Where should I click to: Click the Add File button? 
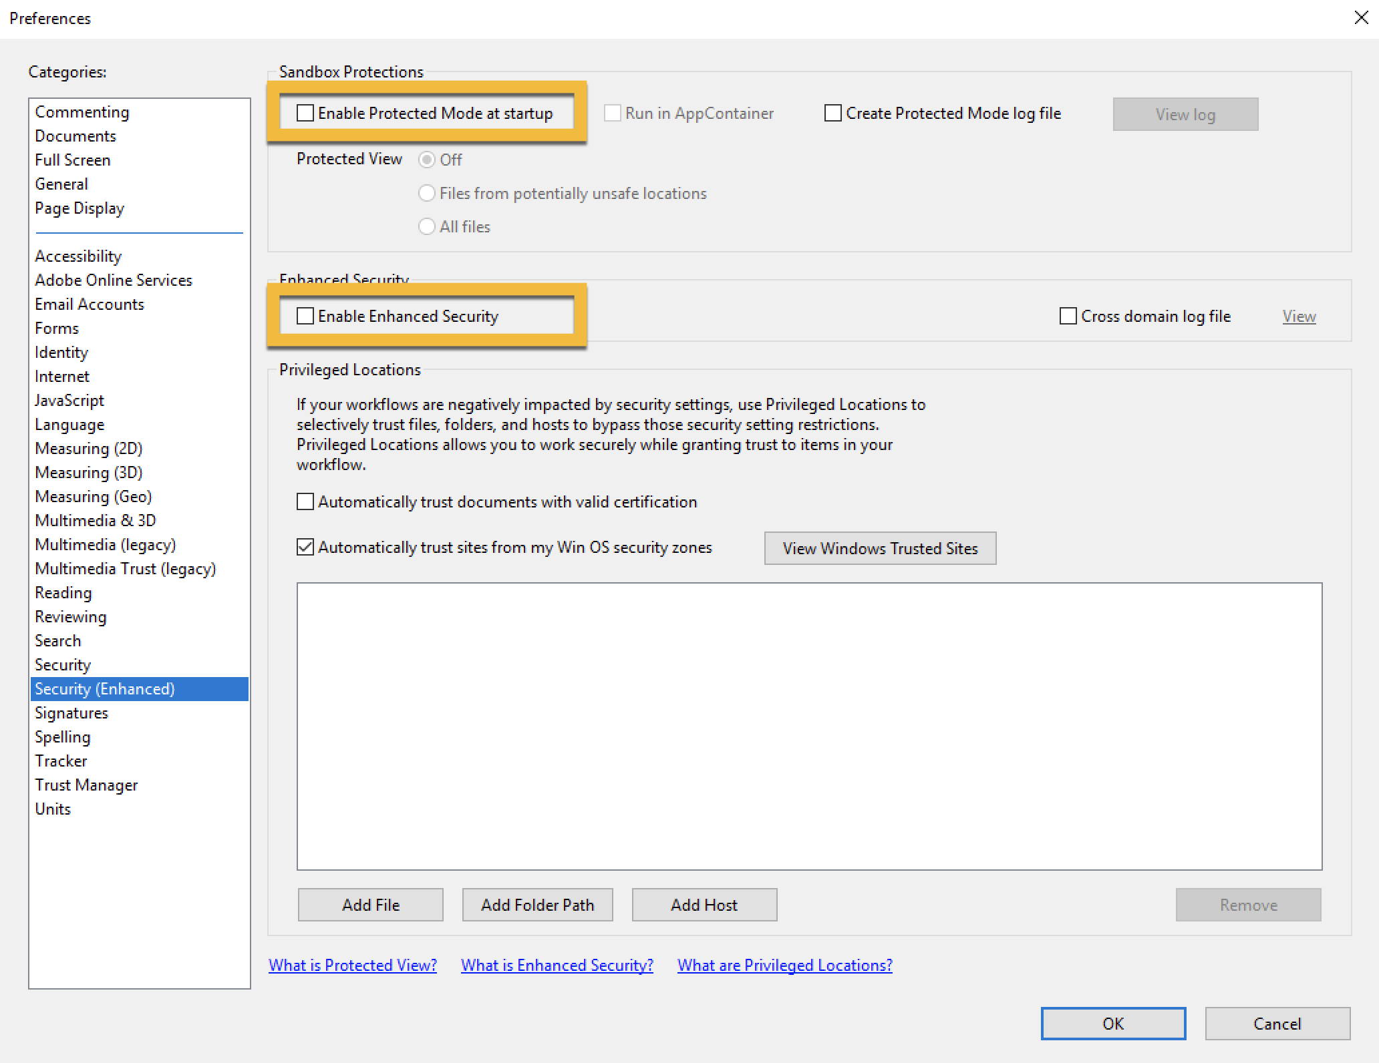[x=370, y=905]
